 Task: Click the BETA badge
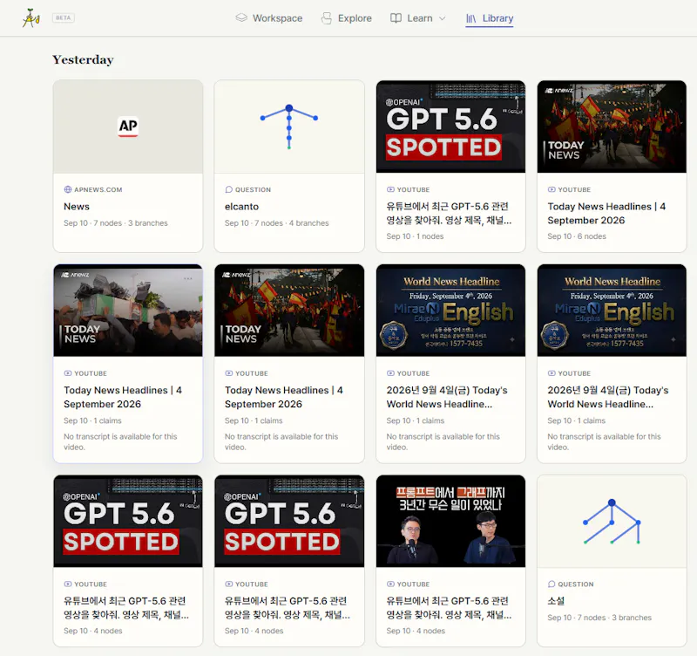[x=63, y=17]
